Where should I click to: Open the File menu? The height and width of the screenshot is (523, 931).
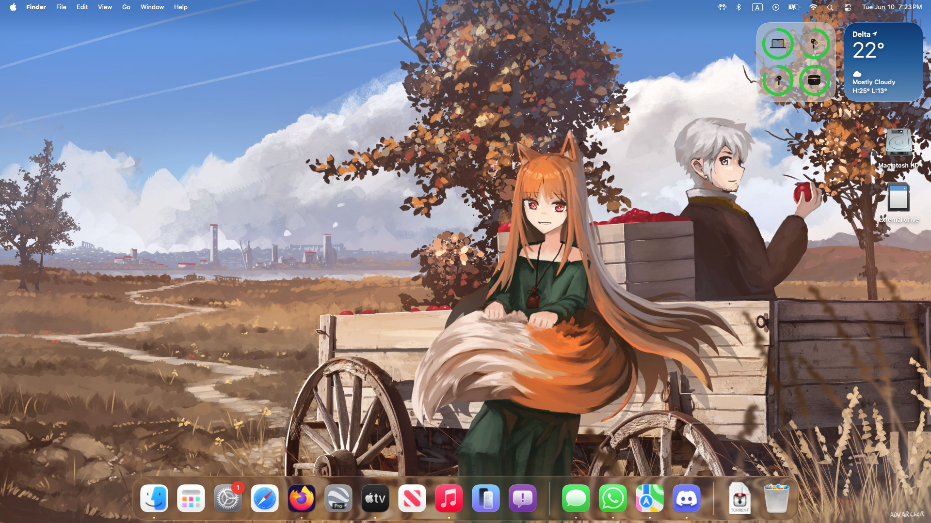click(61, 7)
